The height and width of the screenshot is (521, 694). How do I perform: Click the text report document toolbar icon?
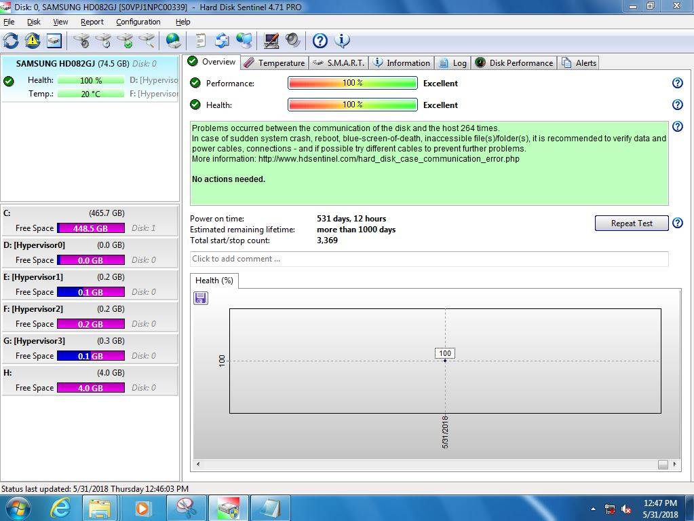point(201,41)
